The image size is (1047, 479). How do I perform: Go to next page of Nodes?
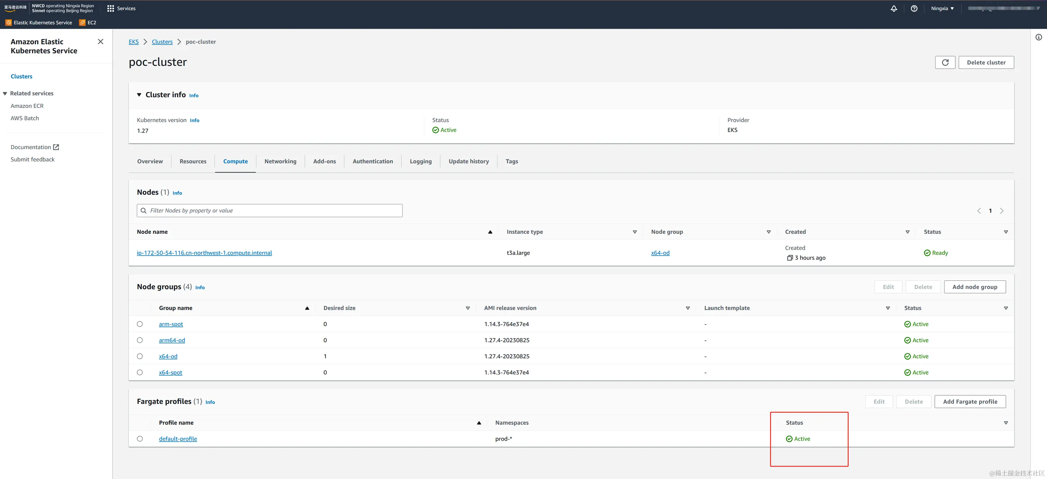(1002, 211)
